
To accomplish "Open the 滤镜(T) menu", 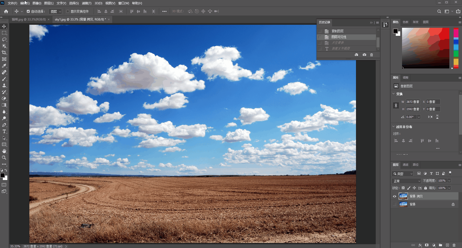I will tap(87, 3).
